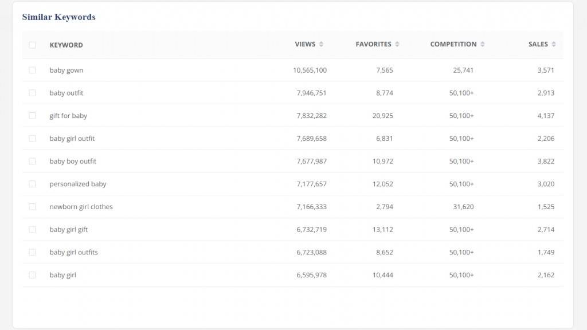
Task: Check the last row baby girl checkbox
Action: [x=32, y=275]
